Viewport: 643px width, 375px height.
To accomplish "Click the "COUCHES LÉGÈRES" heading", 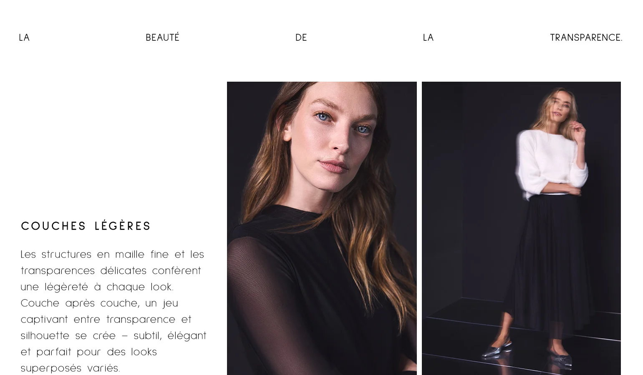I will [86, 226].
